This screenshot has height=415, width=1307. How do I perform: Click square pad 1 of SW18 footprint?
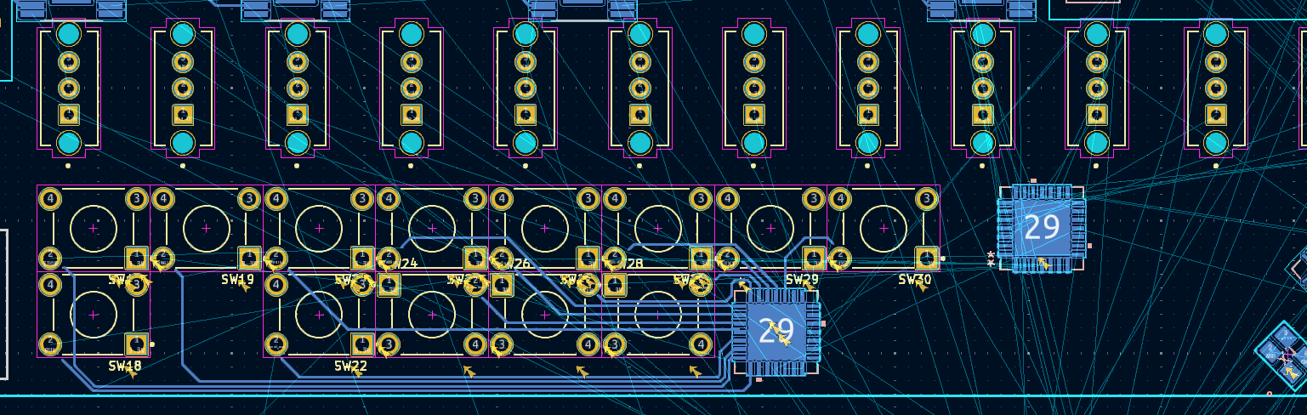pyautogui.click(x=136, y=344)
